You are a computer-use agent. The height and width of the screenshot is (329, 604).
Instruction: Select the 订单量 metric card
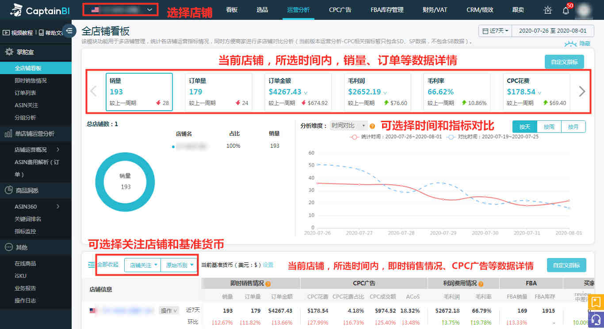tap(218, 92)
